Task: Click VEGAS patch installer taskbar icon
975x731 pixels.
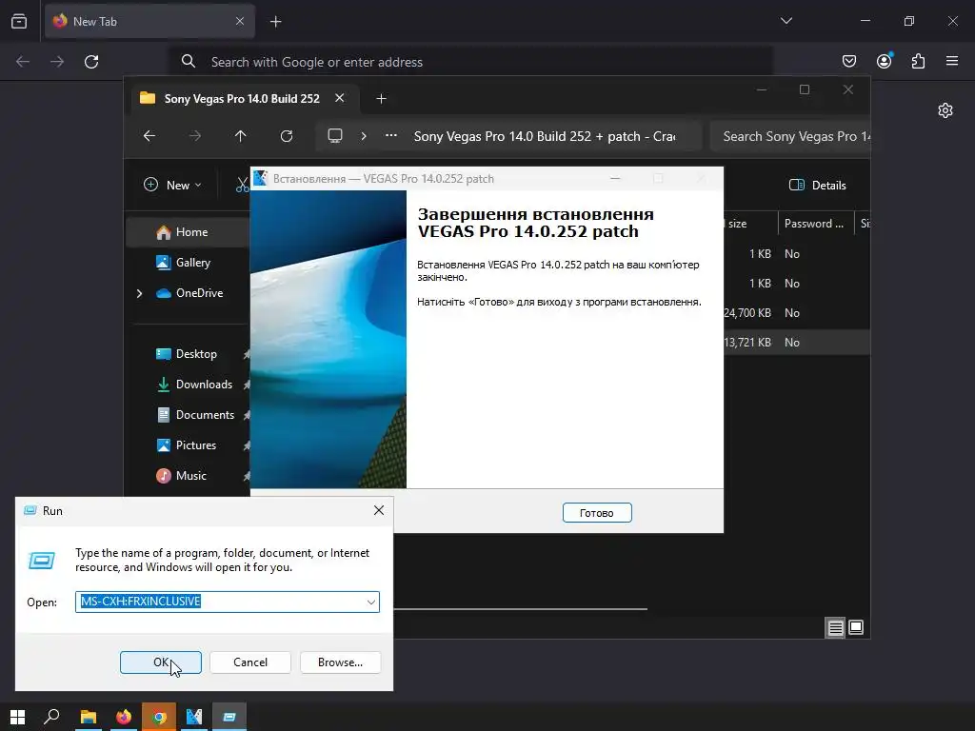Action: (x=194, y=717)
